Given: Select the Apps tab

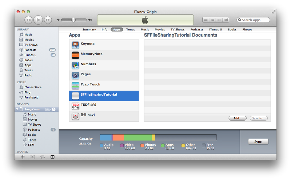Looking at the screenshot, I should point(117,29).
